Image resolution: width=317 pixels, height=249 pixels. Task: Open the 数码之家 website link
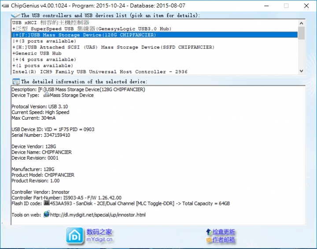tap(99, 232)
